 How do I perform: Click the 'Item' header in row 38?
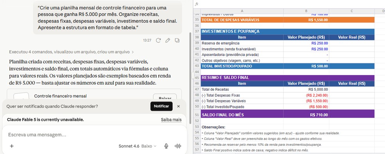pos(242,37)
